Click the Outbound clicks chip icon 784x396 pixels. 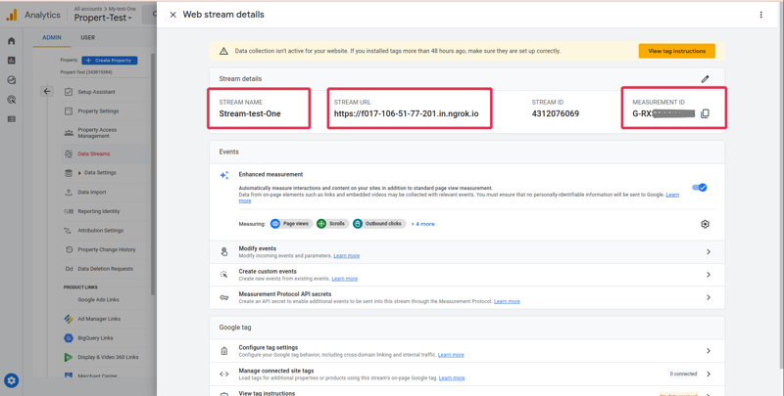[x=358, y=224]
